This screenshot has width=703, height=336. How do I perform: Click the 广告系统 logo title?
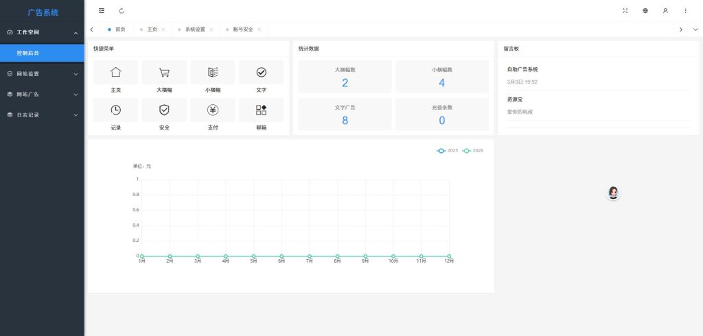click(43, 12)
